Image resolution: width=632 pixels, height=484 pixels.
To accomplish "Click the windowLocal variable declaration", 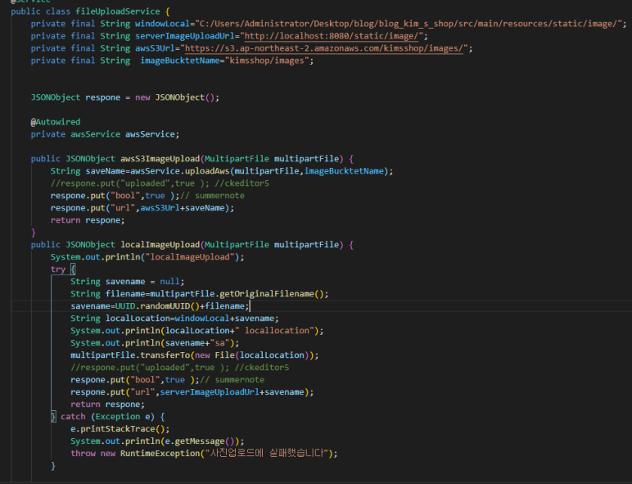I will pos(162,24).
